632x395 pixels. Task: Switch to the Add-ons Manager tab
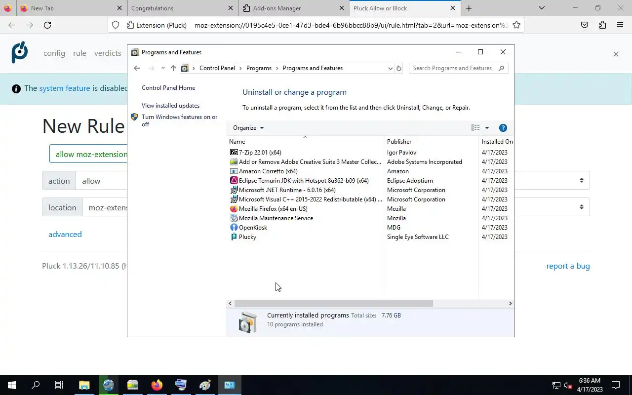(293, 8)
